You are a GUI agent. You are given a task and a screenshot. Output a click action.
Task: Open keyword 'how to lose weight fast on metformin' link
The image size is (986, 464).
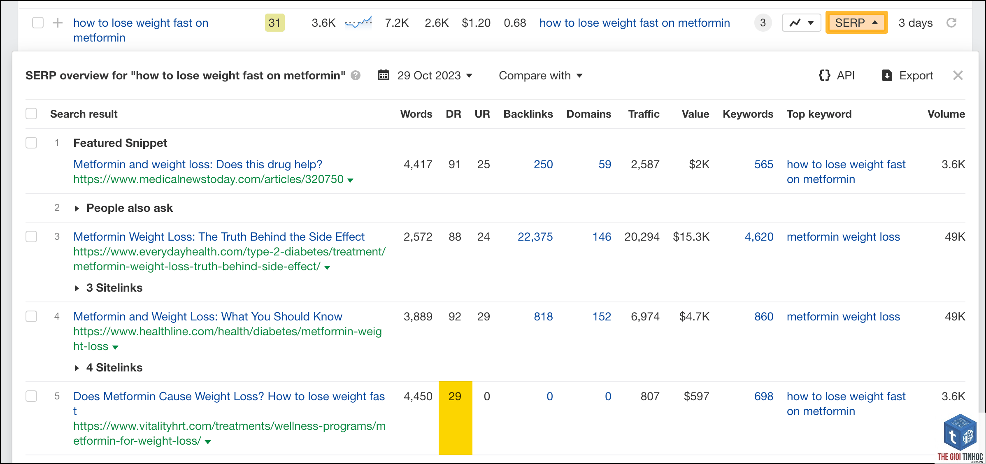141,30
